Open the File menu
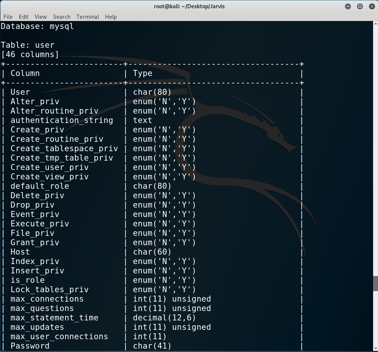 [8, 17]
